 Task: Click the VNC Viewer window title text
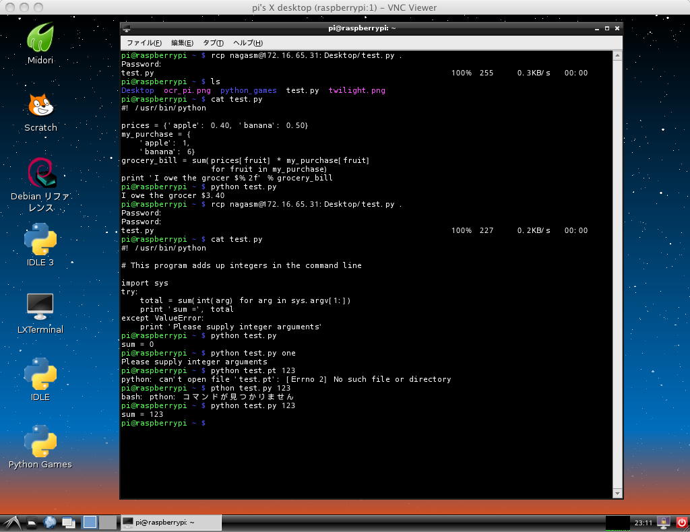coord(344,7)
